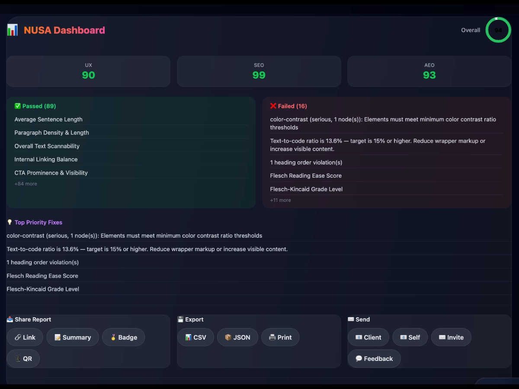Image resolution: width=519 pixels, height=389 pixels.
Task: Export the report as CSV
Action: [x=195, y=338]
